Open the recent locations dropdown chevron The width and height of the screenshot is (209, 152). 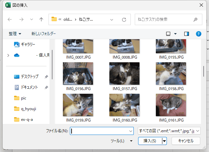point(31,19)
